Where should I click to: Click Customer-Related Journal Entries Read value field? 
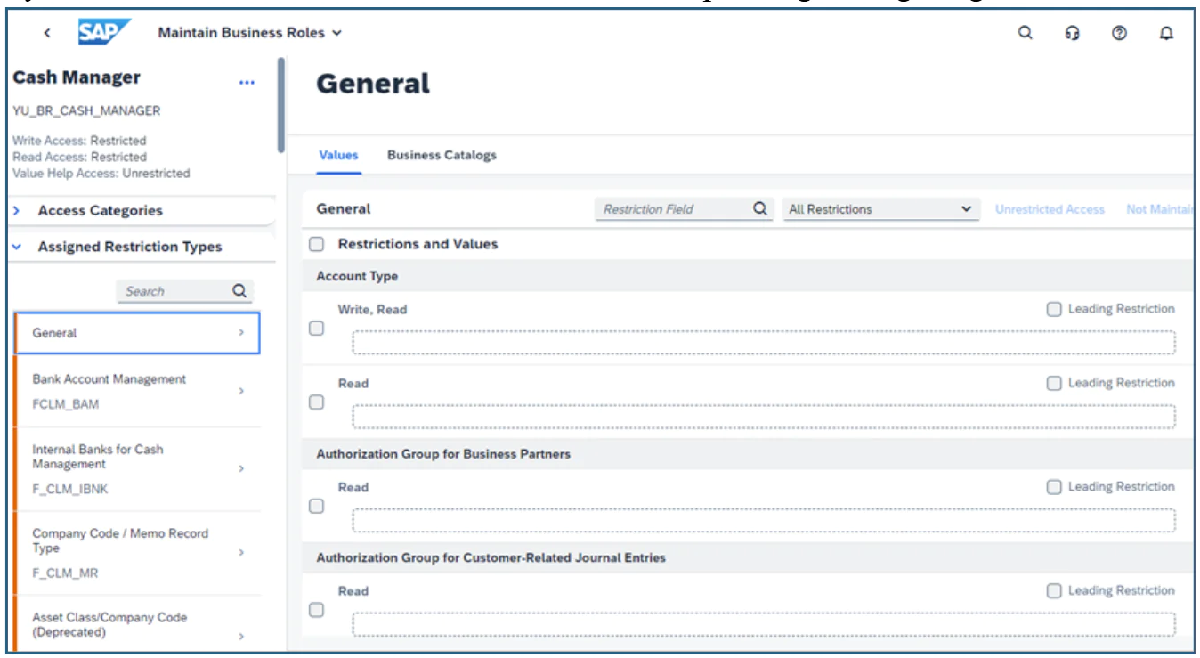click(x=763, y=624)
